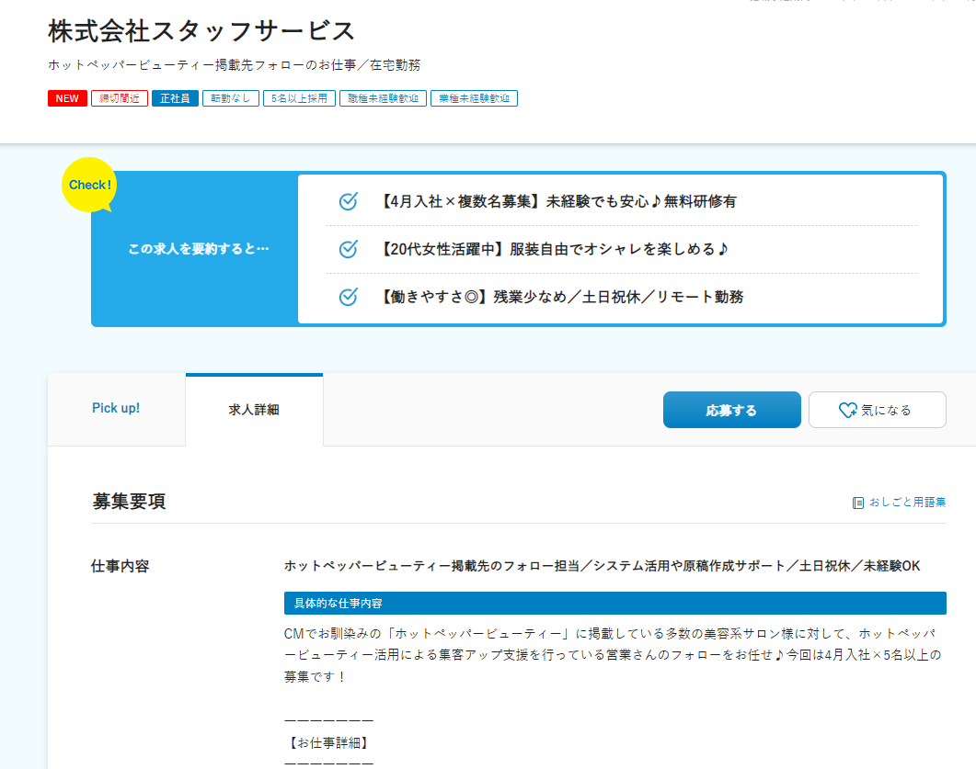The width and height of the screenshot is (976, 769).
Task: Click the 業種未経験歓迎 tag
Action: pos(475,98)
